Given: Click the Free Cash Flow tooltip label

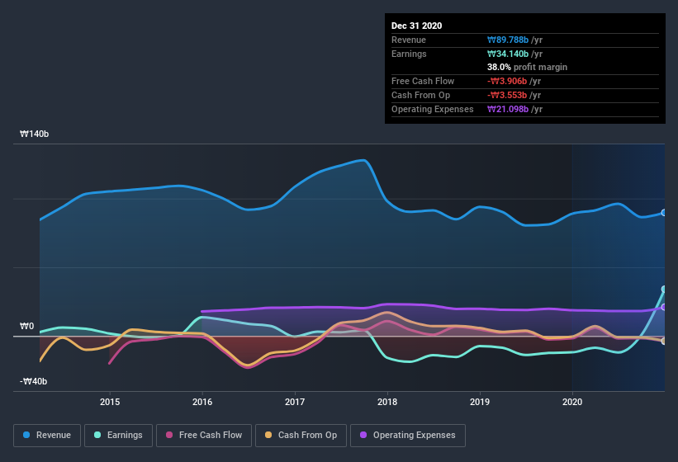Looking at the screenshot, I should tap(423, 81).
